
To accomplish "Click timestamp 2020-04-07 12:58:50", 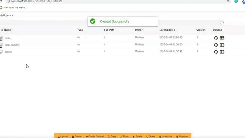I will click(x=171, y=38).
